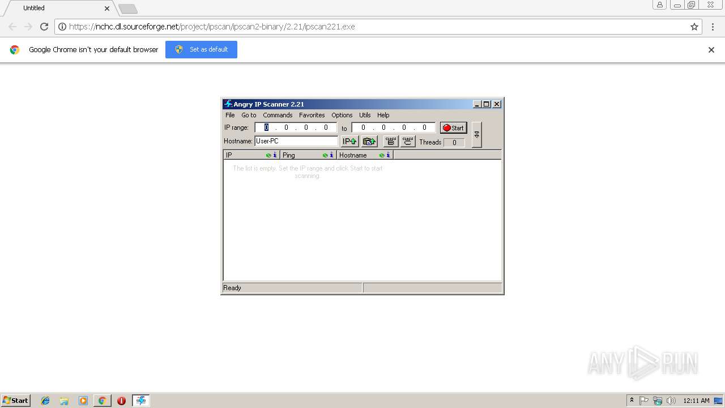This screenshot has height=408, width=725.
Task: Select the Untitled tab
Action: point(59,8)
